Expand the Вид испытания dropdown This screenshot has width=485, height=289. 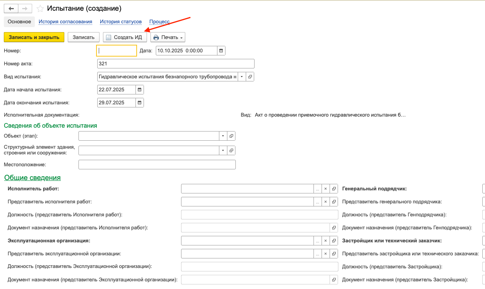point(242,77)
